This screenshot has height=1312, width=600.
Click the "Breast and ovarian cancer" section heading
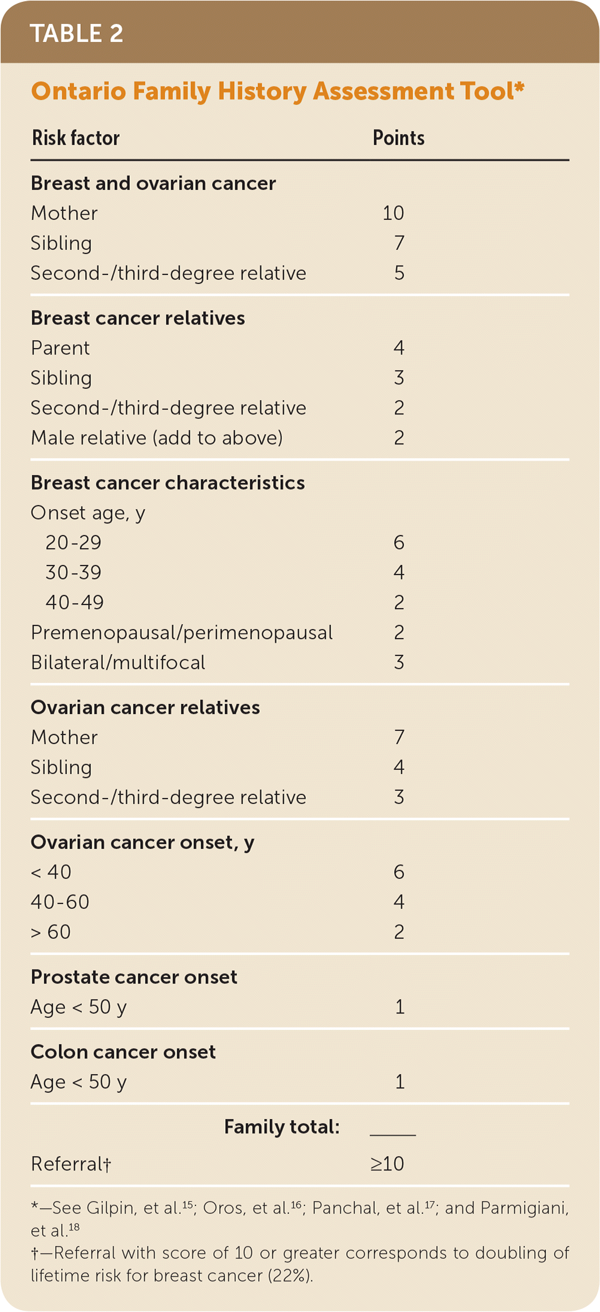(153, 183)
